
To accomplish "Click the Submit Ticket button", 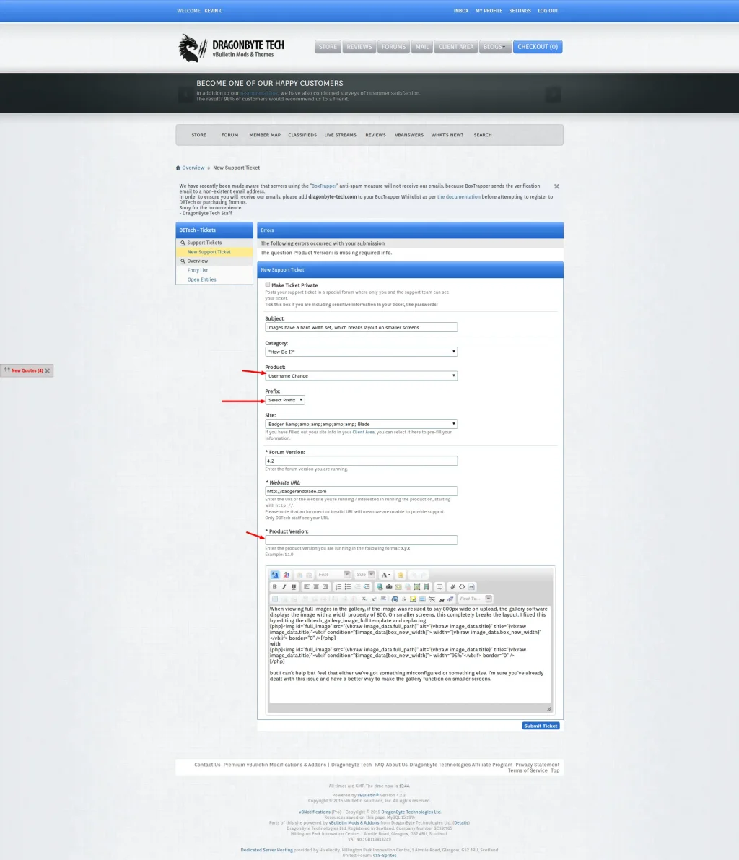I will (x=541, y=726).
